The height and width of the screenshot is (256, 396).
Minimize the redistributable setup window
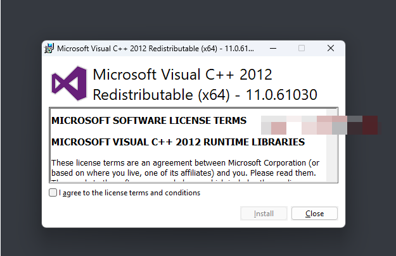(x=272, y=48)
